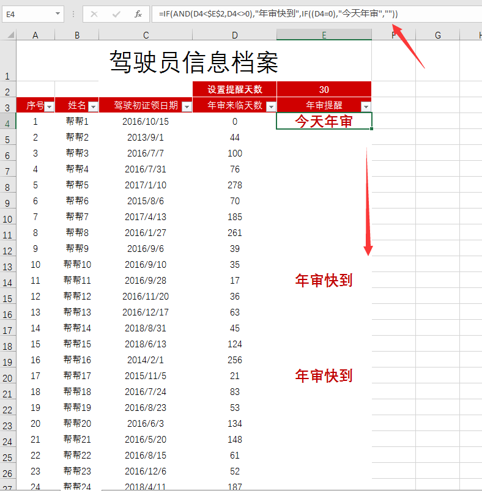Click the formula bar Enter checkmark icon
This screenshot has height=491, width=482.
(116, 14)
